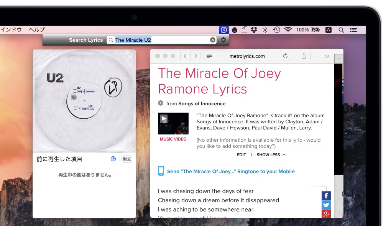Click the line I was aching to be
This screenshot has width=391, height=226.
pos(205,210)
